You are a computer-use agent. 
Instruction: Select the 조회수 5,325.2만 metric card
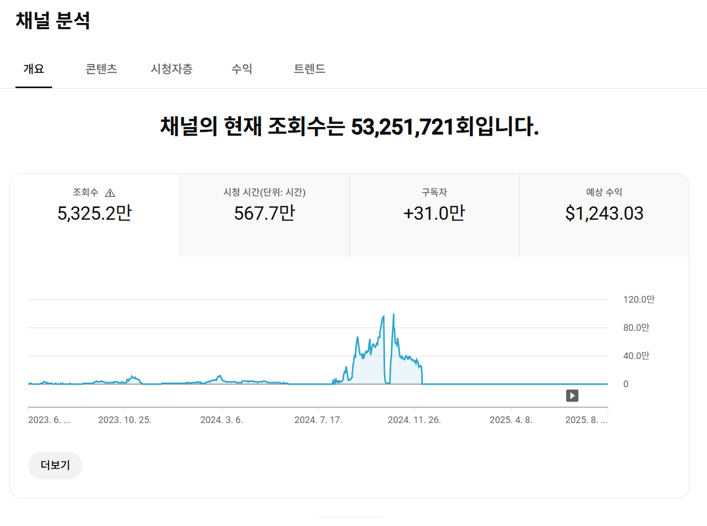[95, 215]
